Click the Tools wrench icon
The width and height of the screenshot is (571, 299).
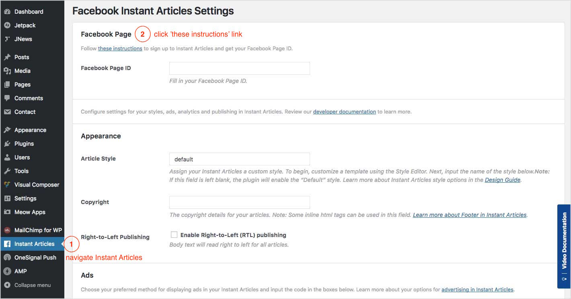point(7,171)
